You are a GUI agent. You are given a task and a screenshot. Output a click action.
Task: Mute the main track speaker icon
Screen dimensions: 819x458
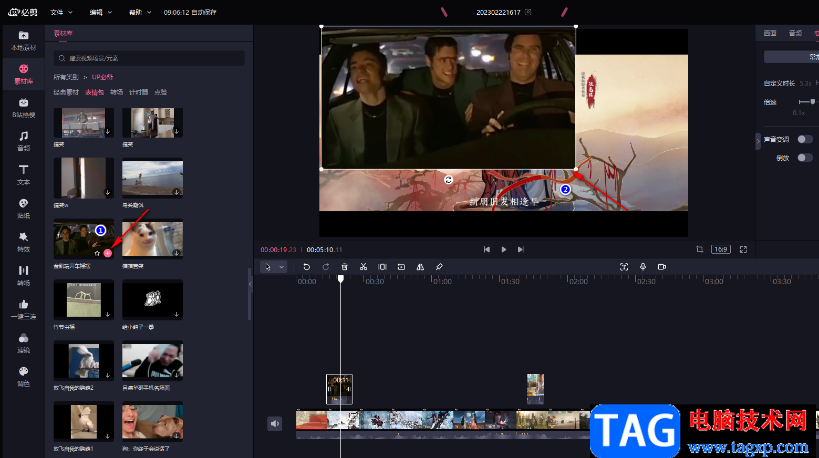[275, 423]
